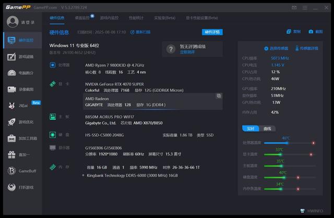
Task: Click the Windows 11 OS version heading
Action: point(74,45)
